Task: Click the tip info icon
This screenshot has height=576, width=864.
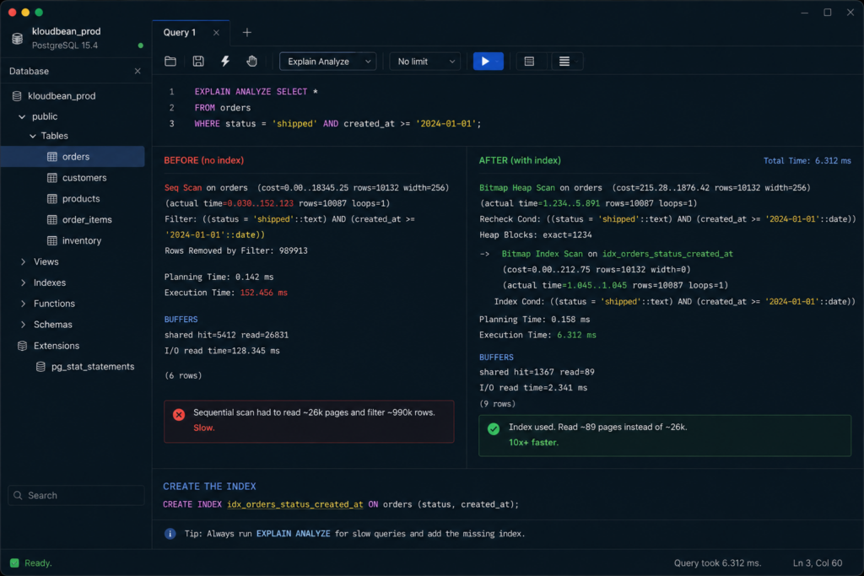Action: point(170,534)
